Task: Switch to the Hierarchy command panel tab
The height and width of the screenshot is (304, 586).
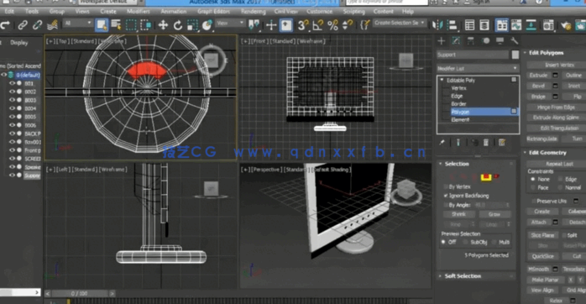Action: tap(470, 41)
